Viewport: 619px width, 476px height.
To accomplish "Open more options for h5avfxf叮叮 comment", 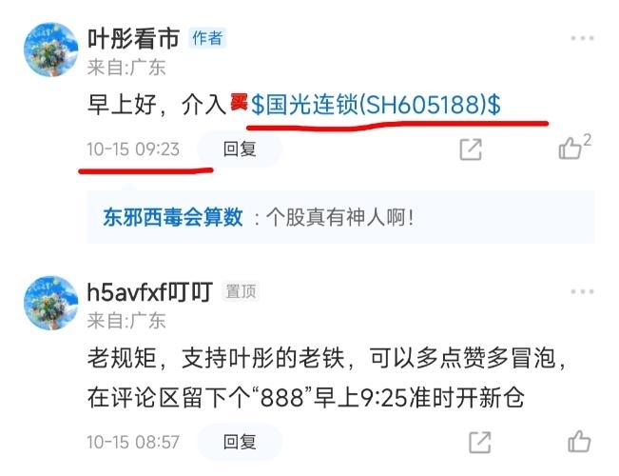I will [582, 291].
